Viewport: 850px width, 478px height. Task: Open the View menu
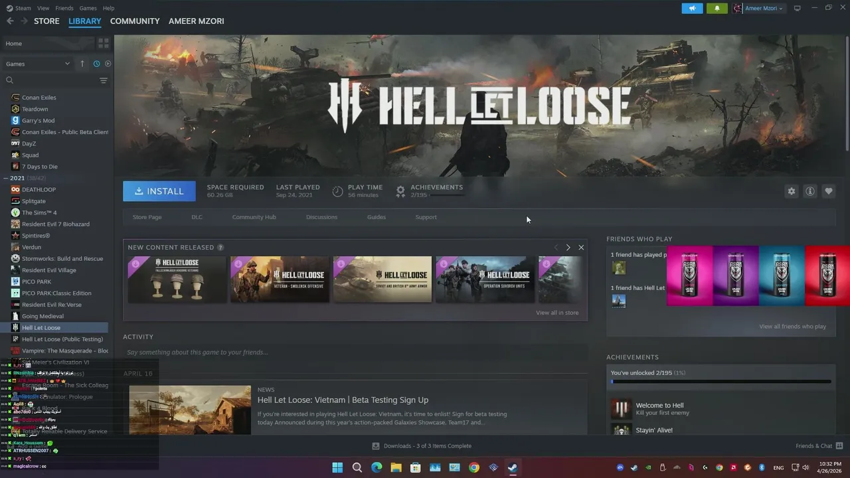pos(43,8)
